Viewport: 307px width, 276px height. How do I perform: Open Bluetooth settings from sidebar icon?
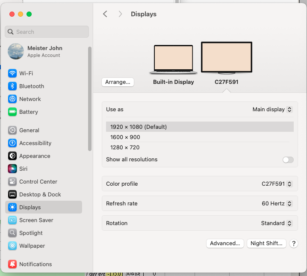tap(12, 86)
